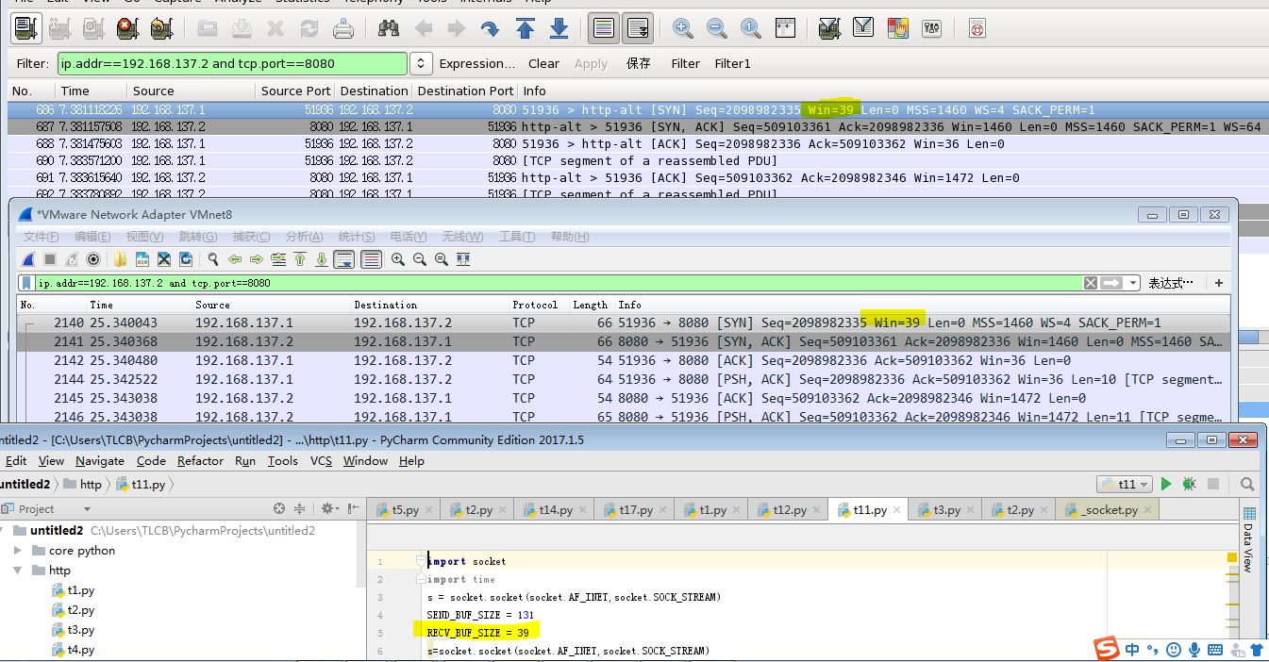Toggle auto-scroll during live capture in top Wireshark

(x=638, y=28)
